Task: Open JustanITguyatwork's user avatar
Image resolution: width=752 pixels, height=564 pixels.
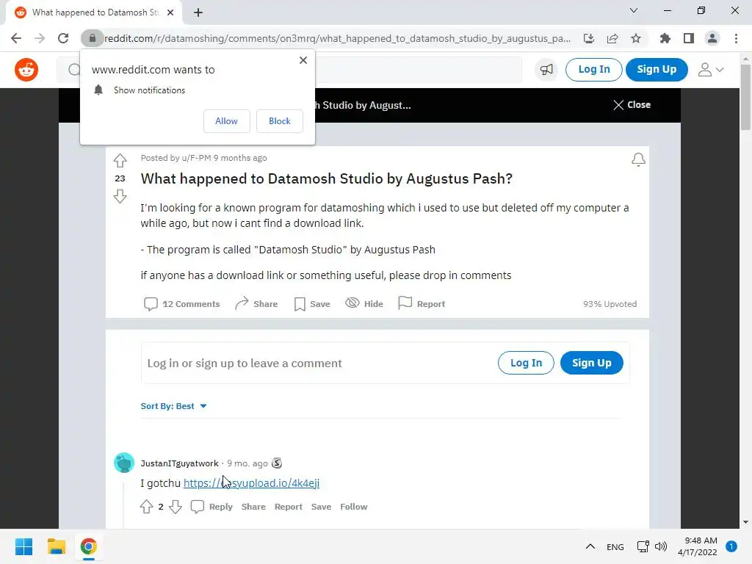Action: 124,463
